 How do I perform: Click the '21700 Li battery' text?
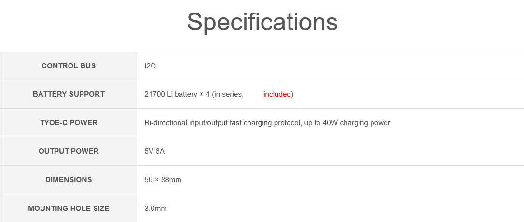171,94
